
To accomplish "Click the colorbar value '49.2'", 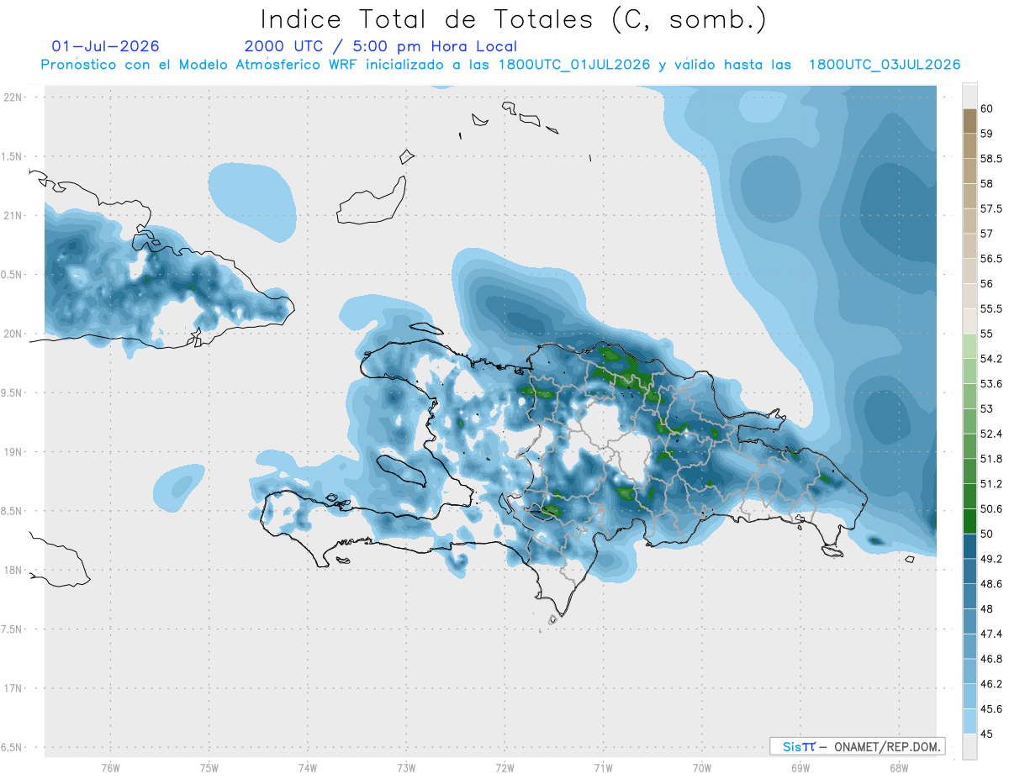I will pos(991,559).
